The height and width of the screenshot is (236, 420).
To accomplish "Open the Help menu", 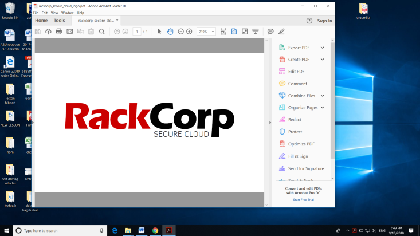I will coord(80,13).
